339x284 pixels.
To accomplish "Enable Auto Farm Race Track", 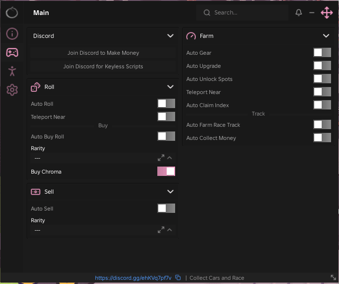I will click(322, 125).
